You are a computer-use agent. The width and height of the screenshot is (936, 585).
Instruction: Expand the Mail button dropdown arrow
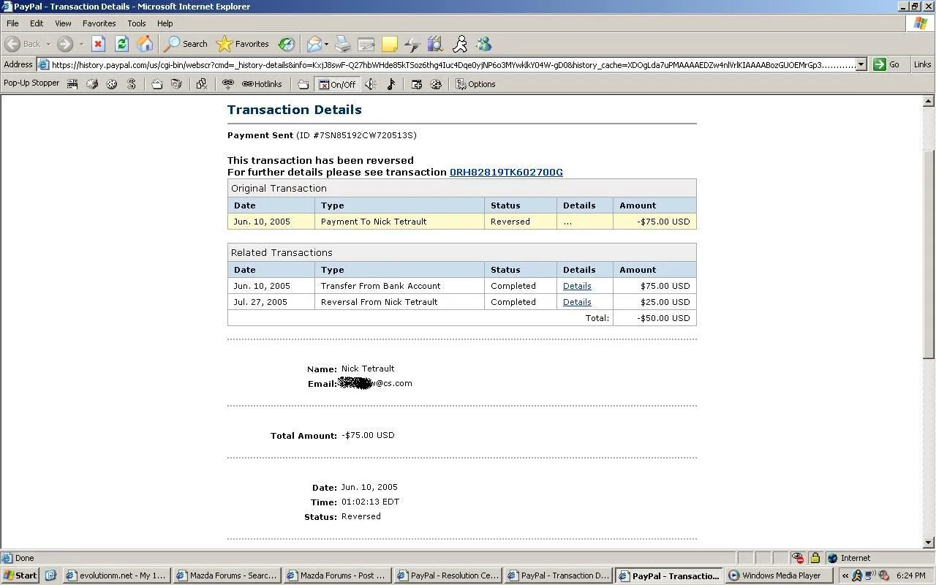pos(326,44)
